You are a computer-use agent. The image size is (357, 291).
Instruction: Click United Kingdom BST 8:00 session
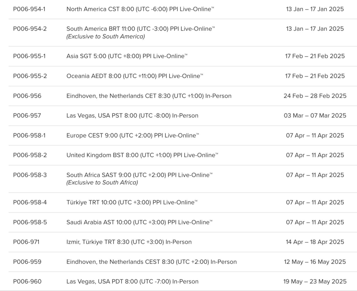(x=142, y=155)
